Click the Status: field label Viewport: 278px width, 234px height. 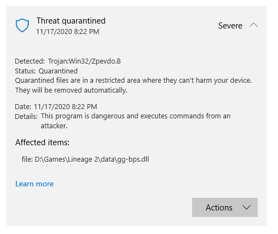25,71
